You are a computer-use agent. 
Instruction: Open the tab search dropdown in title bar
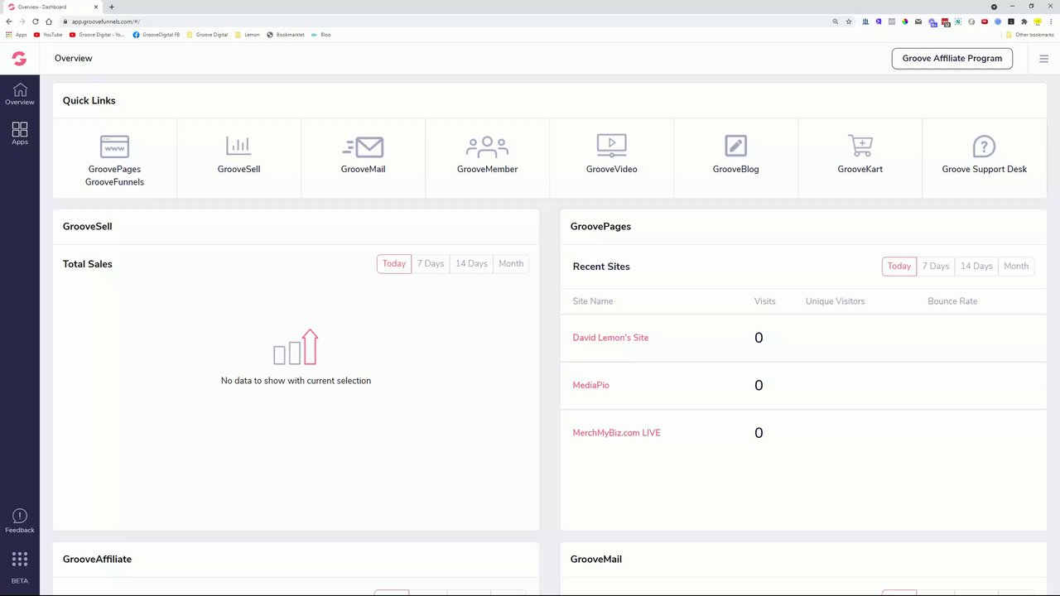[x=994, y=7]
